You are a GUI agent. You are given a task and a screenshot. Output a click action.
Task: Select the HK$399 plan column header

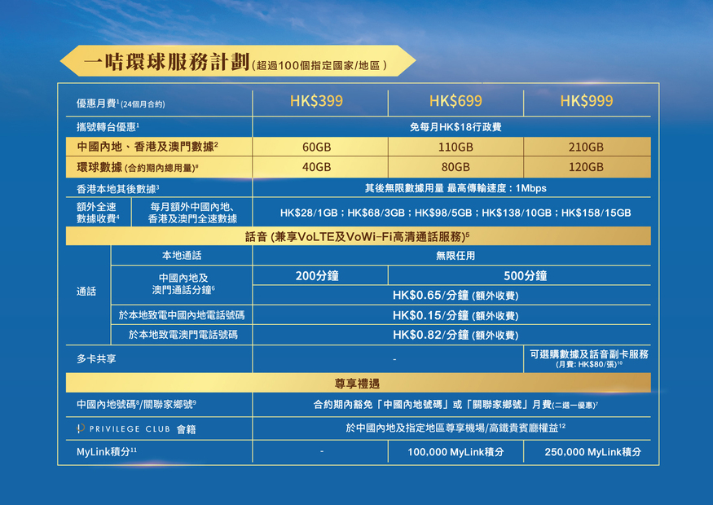click(x=316, y=101)
